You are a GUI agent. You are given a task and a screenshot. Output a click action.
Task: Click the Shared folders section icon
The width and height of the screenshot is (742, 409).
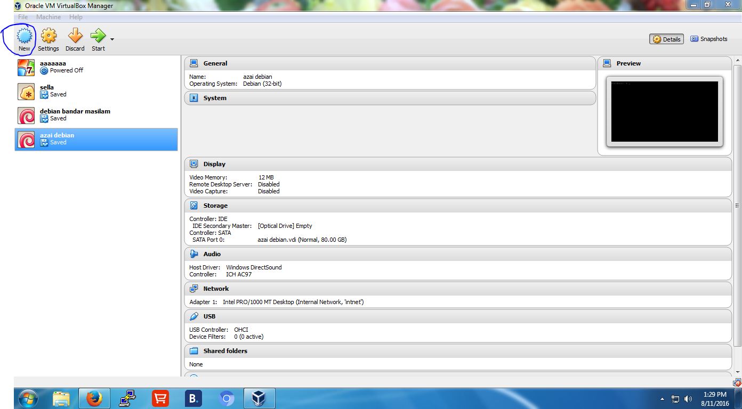(x=194, y=350)
